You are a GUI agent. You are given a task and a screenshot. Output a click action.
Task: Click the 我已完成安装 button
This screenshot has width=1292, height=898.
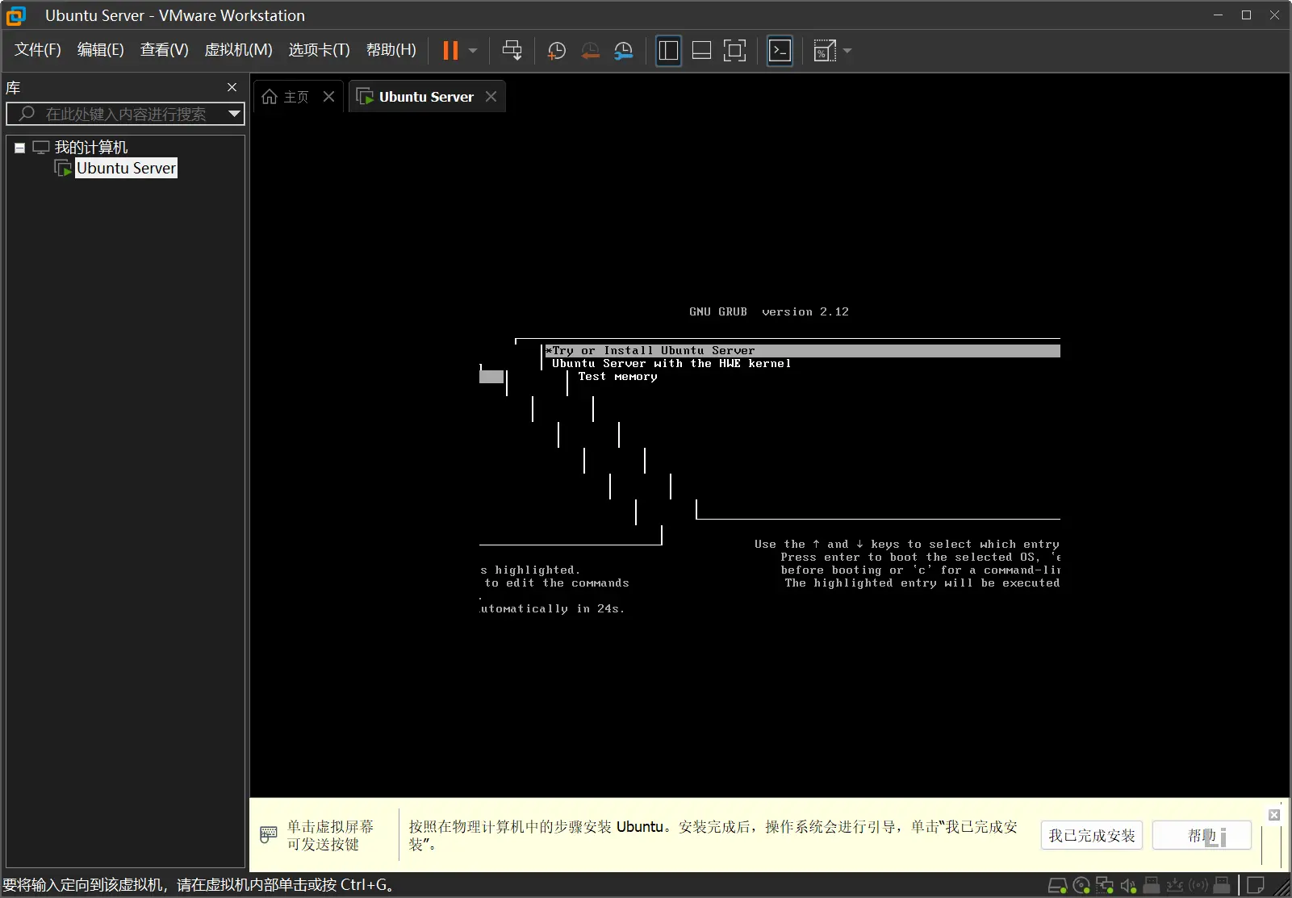1091,835
